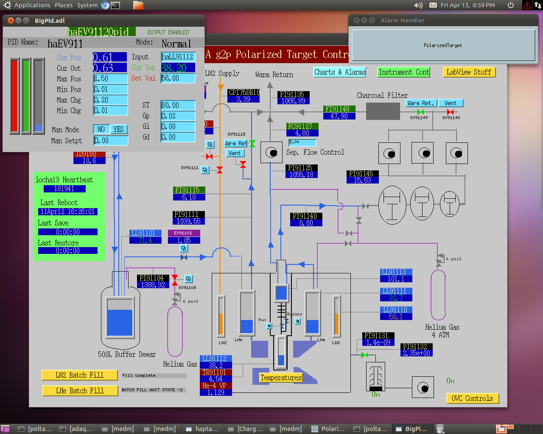Screen dimensions: 543x434
Task: Click the Sep. Flow Control setpoint field
Action: [302, 142]
